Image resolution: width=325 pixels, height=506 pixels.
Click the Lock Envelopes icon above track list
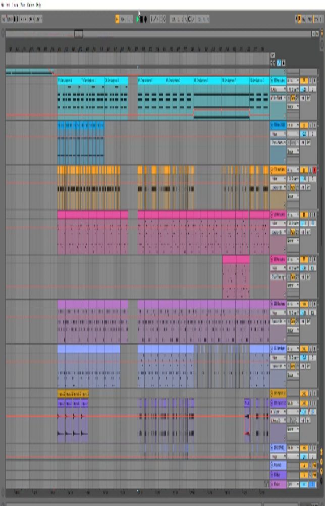point(284,63)
